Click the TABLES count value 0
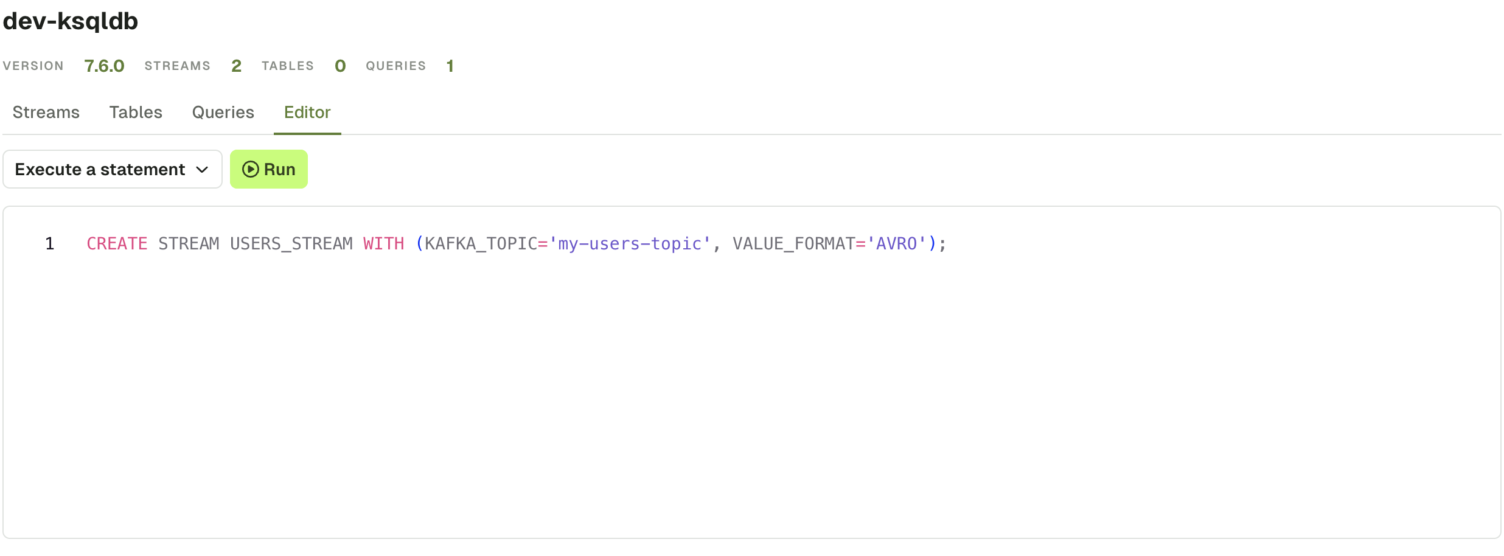This screenshot has height=556, width=1504. (340, 66)
